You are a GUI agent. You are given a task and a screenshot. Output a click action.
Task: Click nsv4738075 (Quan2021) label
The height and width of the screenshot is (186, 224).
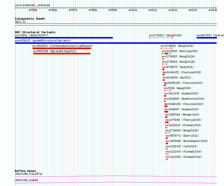pos(178,67)
